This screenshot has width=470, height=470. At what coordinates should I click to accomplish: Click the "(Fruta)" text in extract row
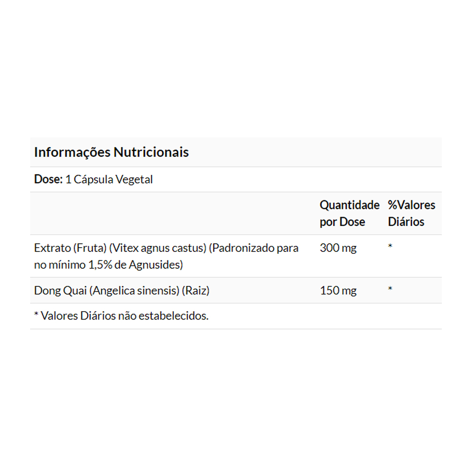click(88, 248)
